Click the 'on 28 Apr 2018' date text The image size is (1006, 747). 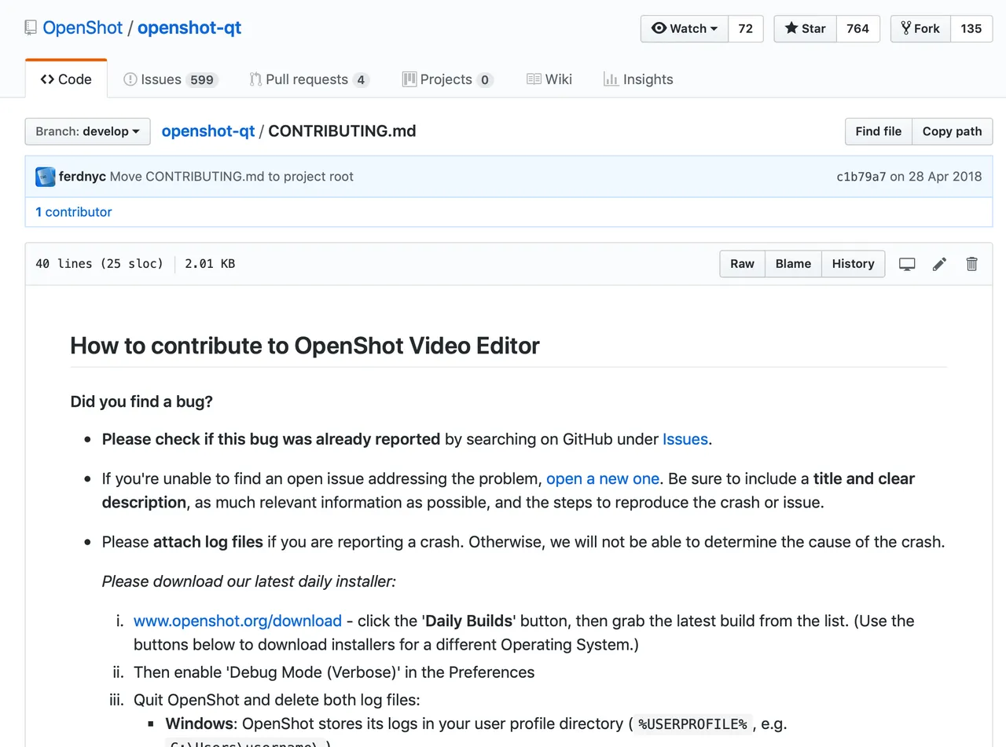(x=936, y=177)
